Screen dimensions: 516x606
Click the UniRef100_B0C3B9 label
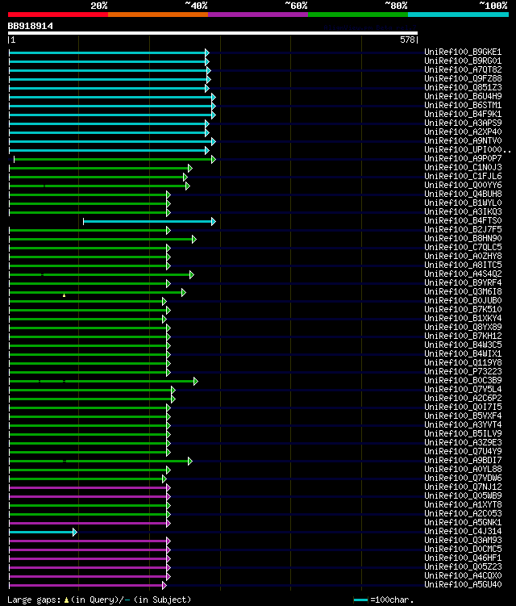pos(463,381)
